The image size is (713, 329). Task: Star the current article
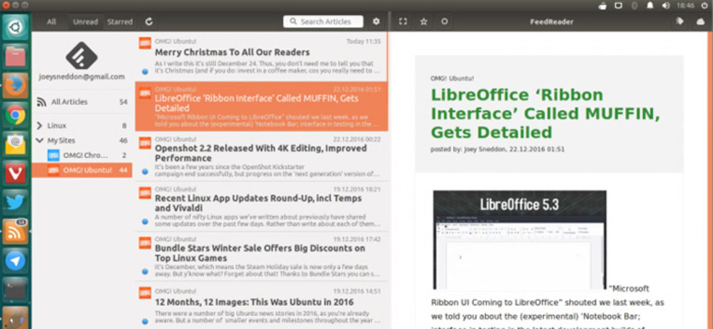pos(424,22)
